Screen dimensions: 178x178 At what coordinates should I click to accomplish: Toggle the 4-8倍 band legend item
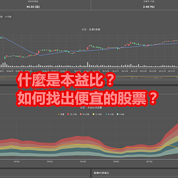pyautogui.click(x=120, y=114)
